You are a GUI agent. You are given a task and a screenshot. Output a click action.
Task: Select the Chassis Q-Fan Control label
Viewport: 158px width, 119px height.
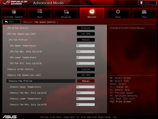tap(20, 69)
